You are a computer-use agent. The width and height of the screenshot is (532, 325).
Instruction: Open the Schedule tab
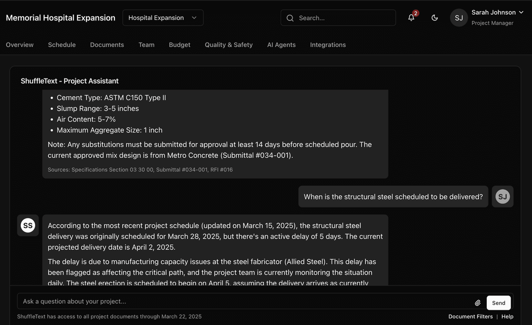(62, 45)
